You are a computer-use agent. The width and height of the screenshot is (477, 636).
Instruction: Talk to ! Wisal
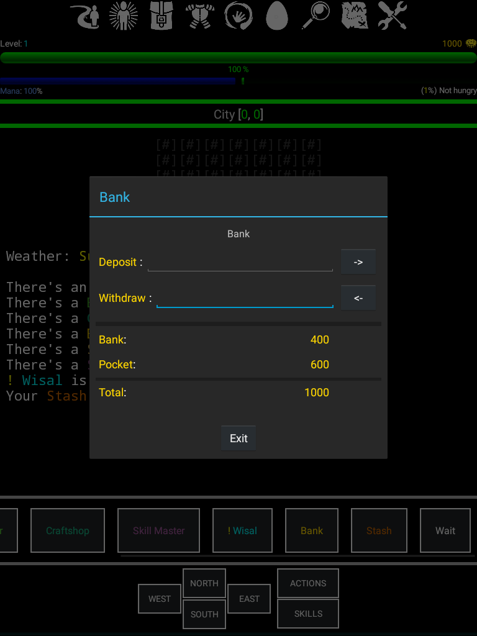[x=243, y=530]
